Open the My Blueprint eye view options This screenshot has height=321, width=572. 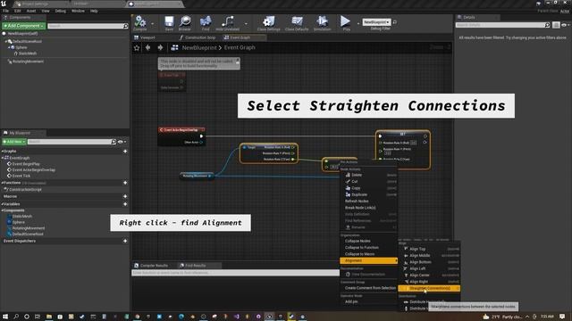pyautogui.click(x=122, y=142)
